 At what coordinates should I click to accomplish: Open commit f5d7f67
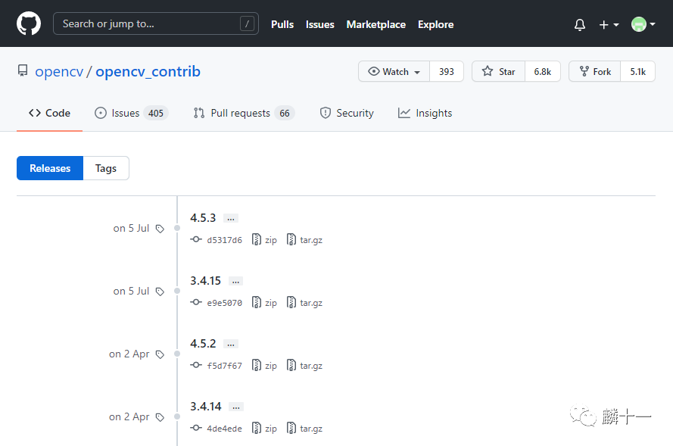(x=225, y=366)
